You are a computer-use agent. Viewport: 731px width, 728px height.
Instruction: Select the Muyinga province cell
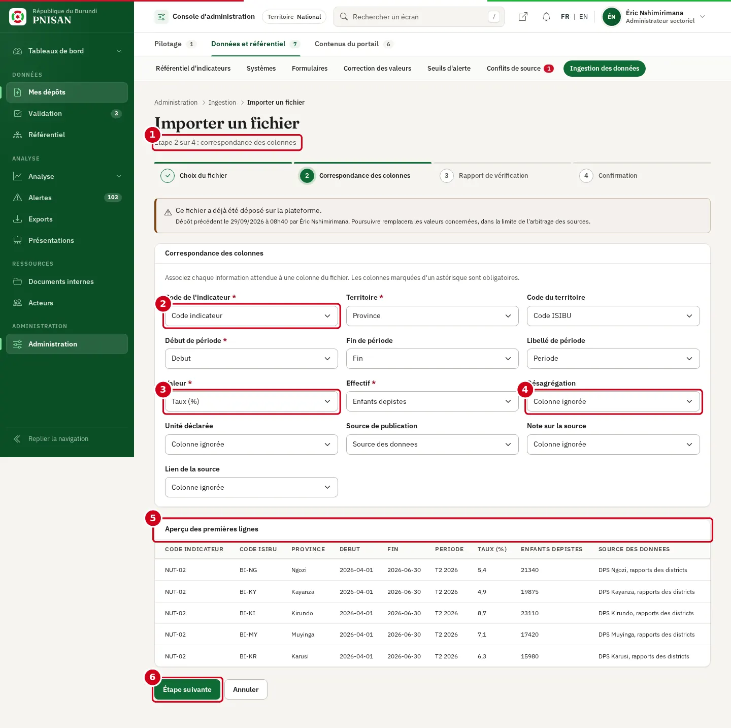coord(303,635)
